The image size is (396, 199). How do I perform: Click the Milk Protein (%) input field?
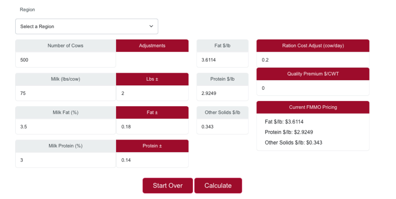[x=65, y=160]
